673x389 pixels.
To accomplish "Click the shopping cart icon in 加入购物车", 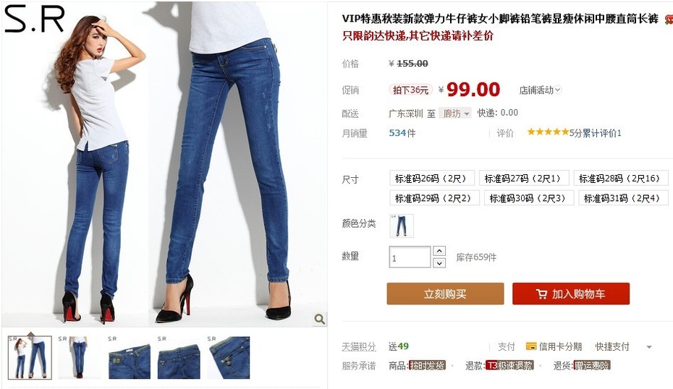I will point(541,294).
